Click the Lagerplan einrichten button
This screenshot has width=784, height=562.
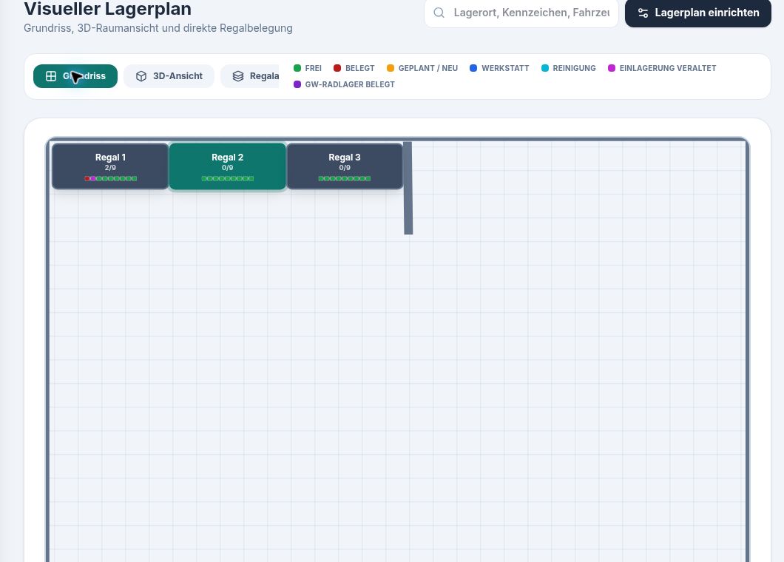coord(698,13)
